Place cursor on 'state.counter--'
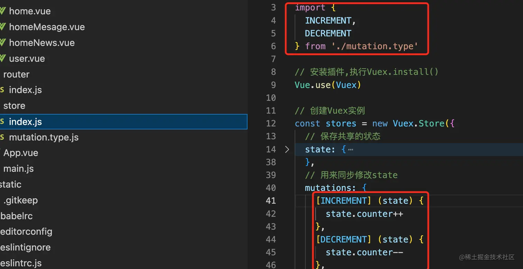523x269 pixels. (365, 252)
